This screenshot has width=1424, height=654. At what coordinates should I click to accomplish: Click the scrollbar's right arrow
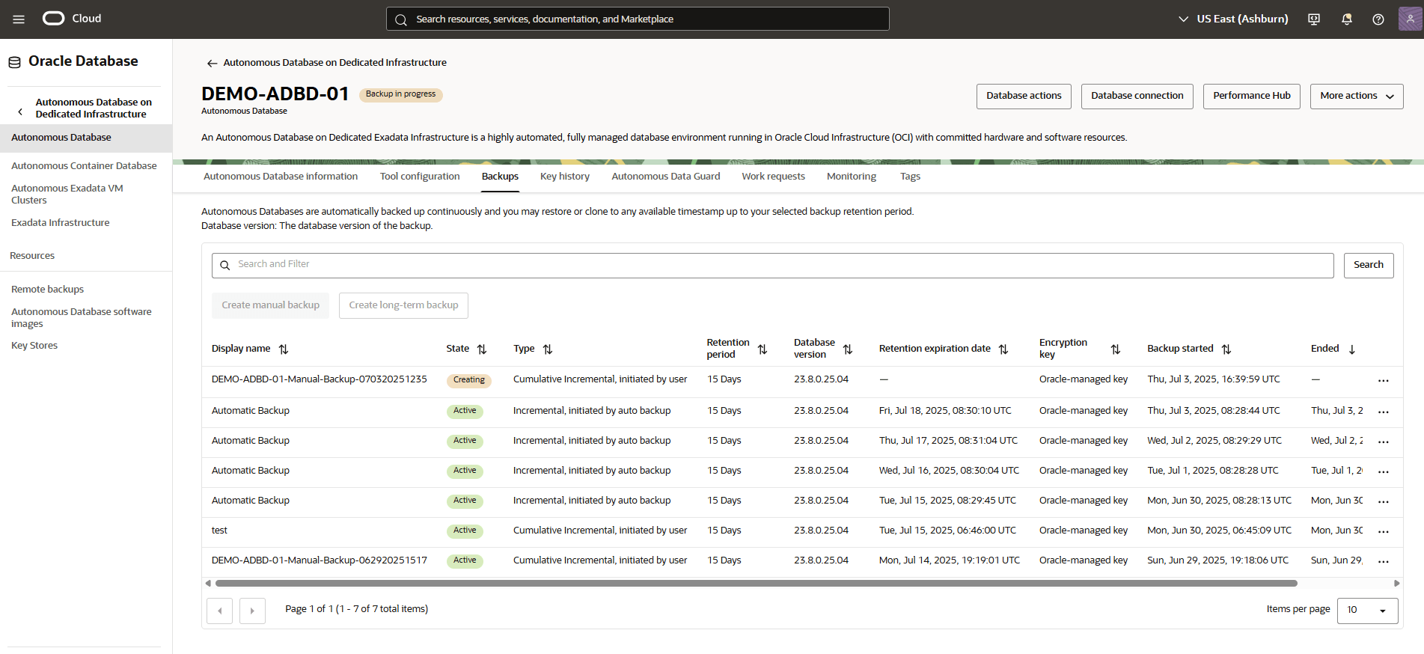[x=1396, y=584]
